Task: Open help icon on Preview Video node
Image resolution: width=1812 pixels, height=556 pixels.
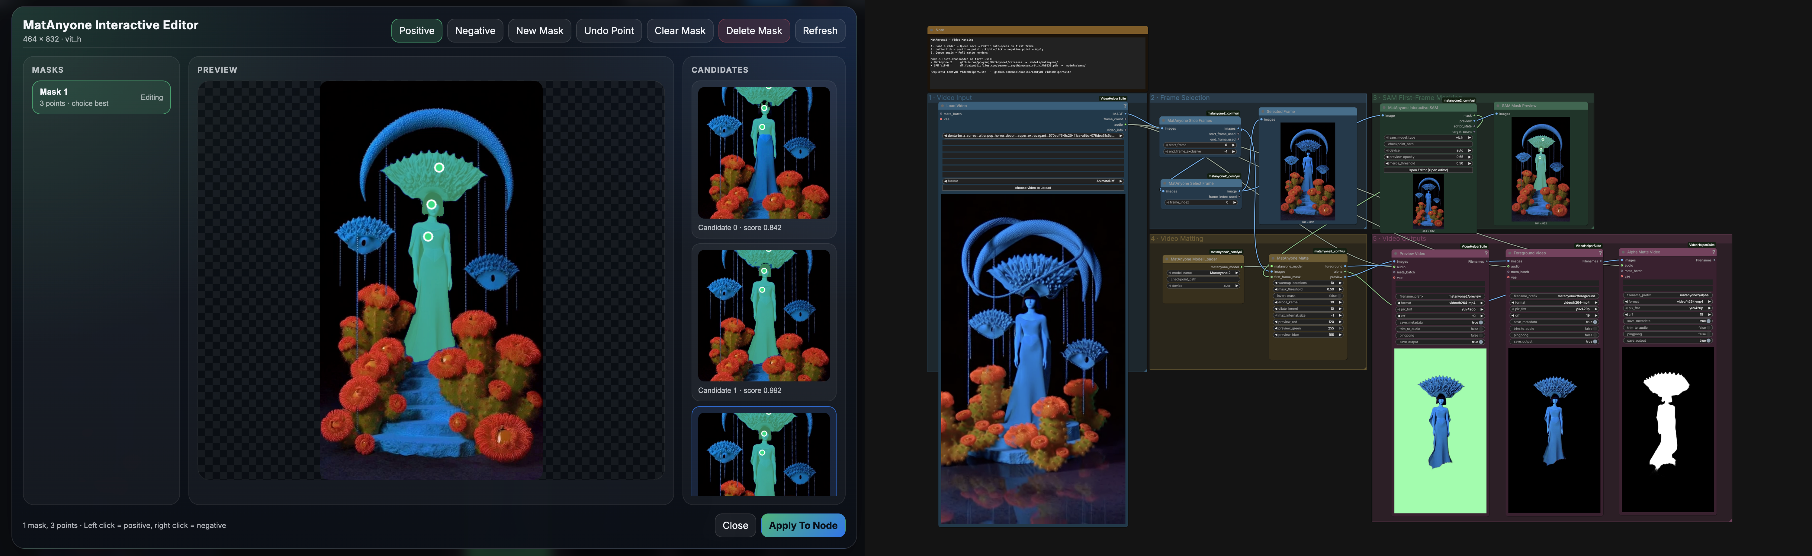Action: pyautogui.click(x=1486, y=254)
